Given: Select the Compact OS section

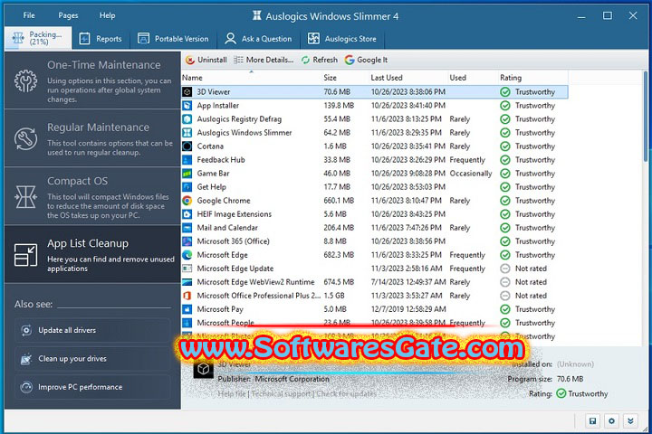Looking at the screenshot, I should pyautogui.click(x=92, y=196).
